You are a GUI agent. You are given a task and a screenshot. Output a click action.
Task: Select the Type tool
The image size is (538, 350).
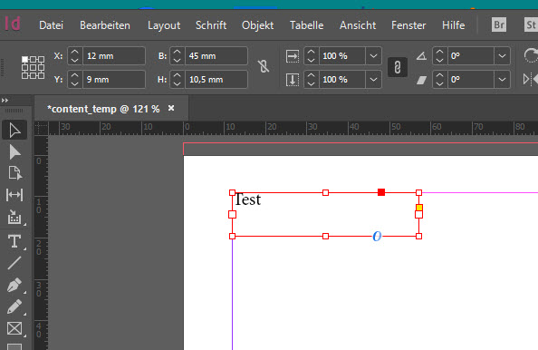tap(14, 241)
